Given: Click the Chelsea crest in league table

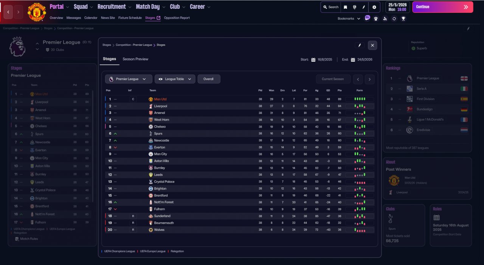Looking at the screenshot, I should pyautogui.click(x=151, y=126).
